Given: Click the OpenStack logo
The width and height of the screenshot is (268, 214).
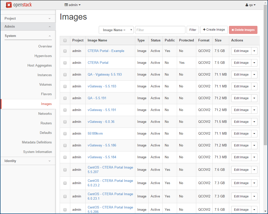Looking at the screenshot, I should [x=19, y=5].
